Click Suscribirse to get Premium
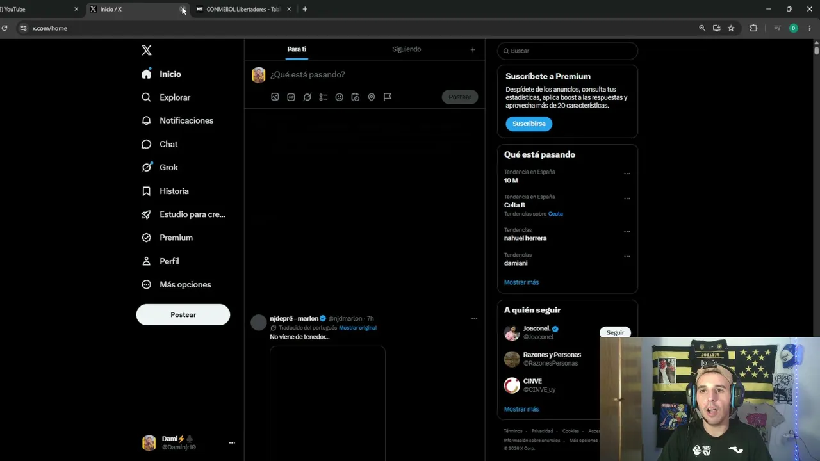820x461 pixels. (529, 124)
